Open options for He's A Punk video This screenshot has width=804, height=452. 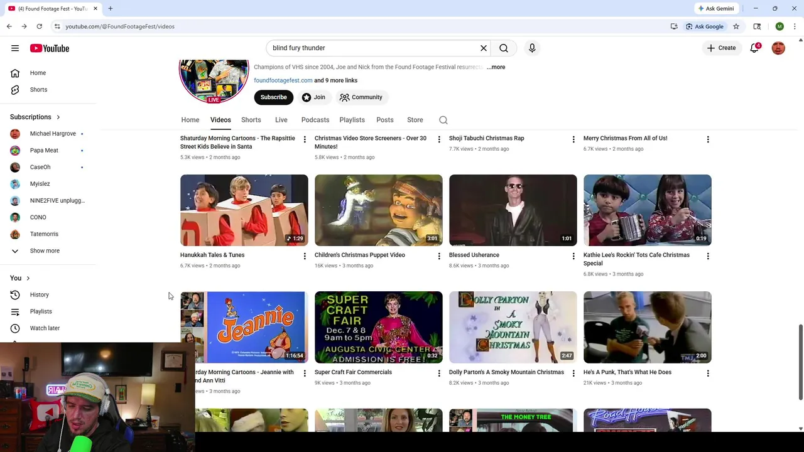coord(708,374)
